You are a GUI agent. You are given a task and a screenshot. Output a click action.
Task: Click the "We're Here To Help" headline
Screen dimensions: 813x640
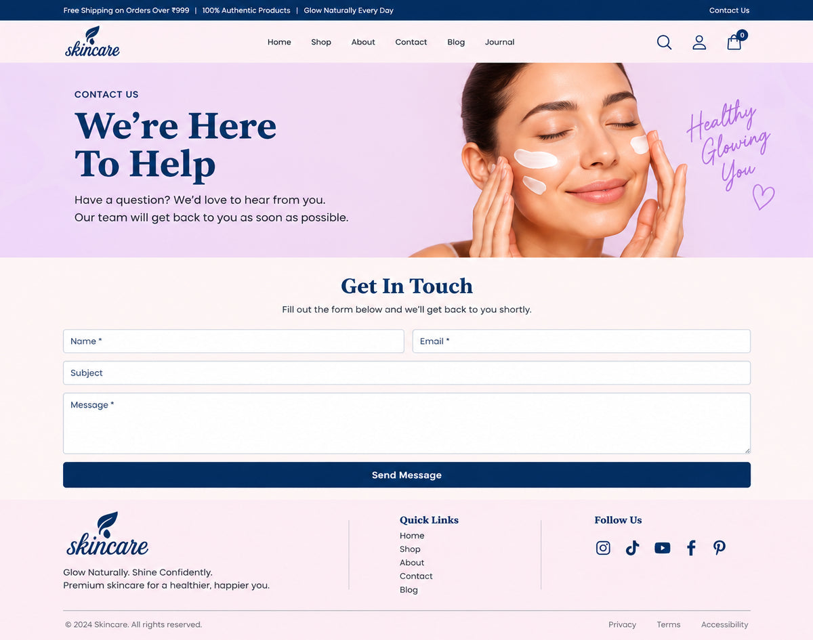tap(175, 145)
